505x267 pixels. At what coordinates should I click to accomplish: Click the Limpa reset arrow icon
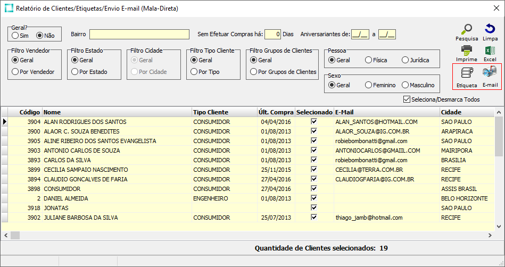coord(490,29)
